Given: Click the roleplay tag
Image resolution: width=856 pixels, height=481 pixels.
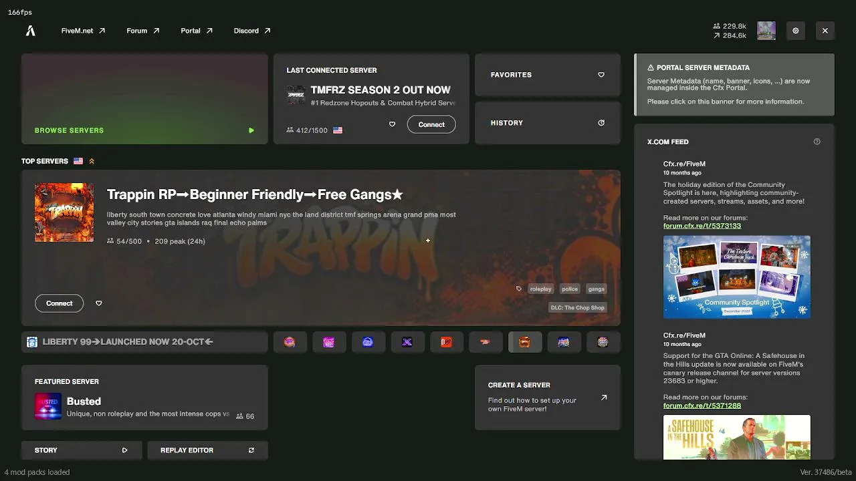Looking at the screenshot, I should click(540, 289).
